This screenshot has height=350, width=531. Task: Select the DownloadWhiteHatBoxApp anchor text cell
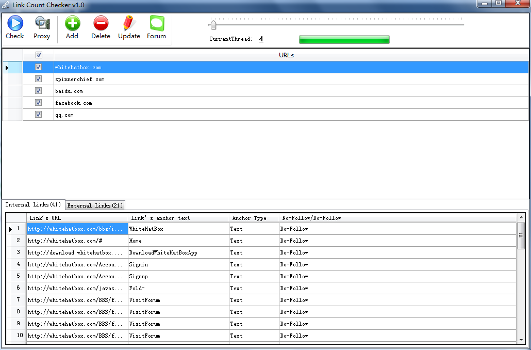click(178, 253)
